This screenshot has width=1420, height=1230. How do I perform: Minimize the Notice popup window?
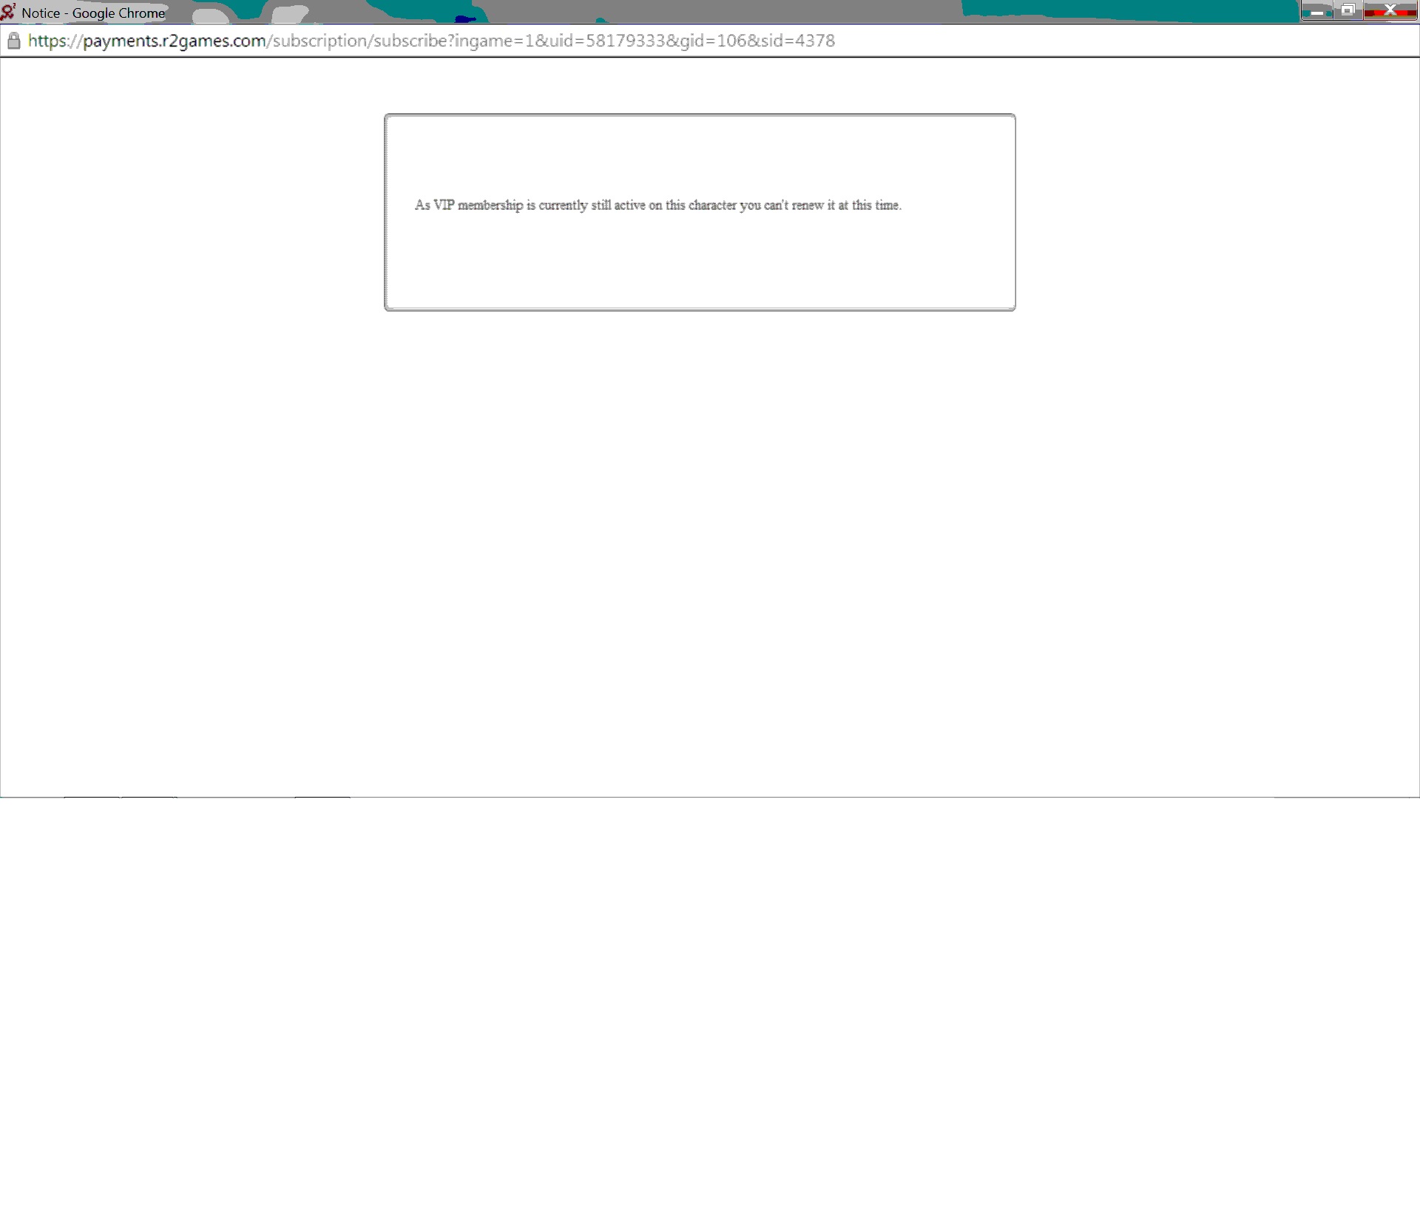pos(1316,11)
